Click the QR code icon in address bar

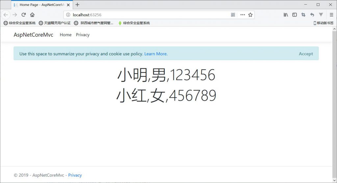click(233, 15)
